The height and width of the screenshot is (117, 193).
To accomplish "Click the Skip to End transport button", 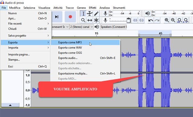I will [x=57, y=17].
